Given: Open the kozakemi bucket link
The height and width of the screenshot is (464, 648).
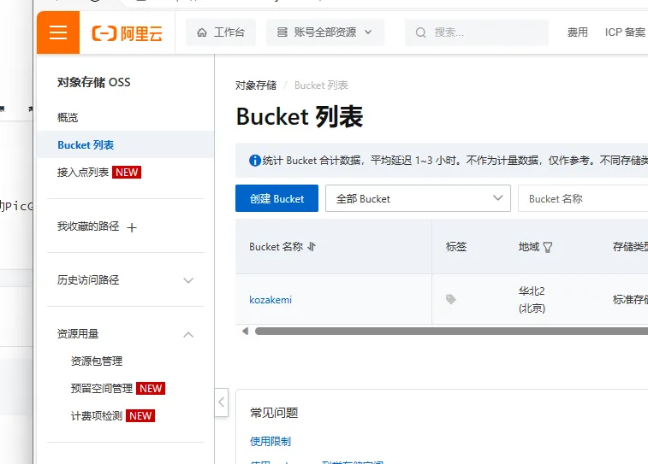Looking at the screenshot, I should coord(270,300).
